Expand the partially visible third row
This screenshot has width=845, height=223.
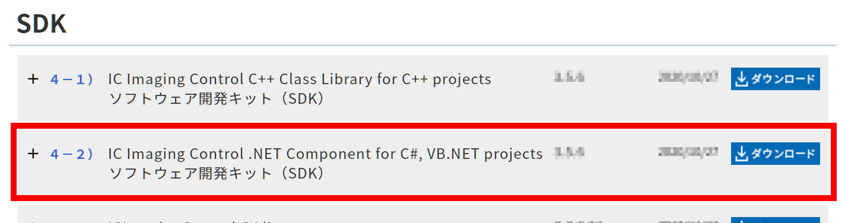point(33,222)
